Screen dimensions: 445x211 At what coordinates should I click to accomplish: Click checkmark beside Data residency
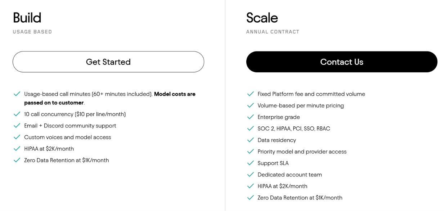251,140
